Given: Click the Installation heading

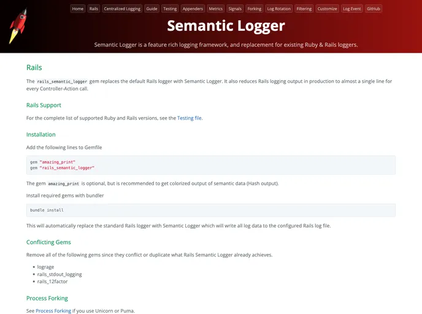Looking at the screenshot, I should coord(41,134).
